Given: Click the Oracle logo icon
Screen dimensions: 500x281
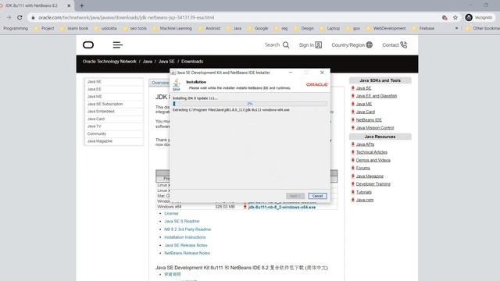Looking at the screenshot, I should [x=88, y=45].
